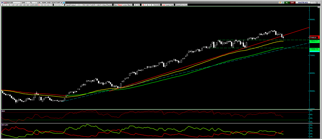Open the dropdown arrow beside TMP
Image resolution: width=322 pixels, height=139 pixels.
61,2
